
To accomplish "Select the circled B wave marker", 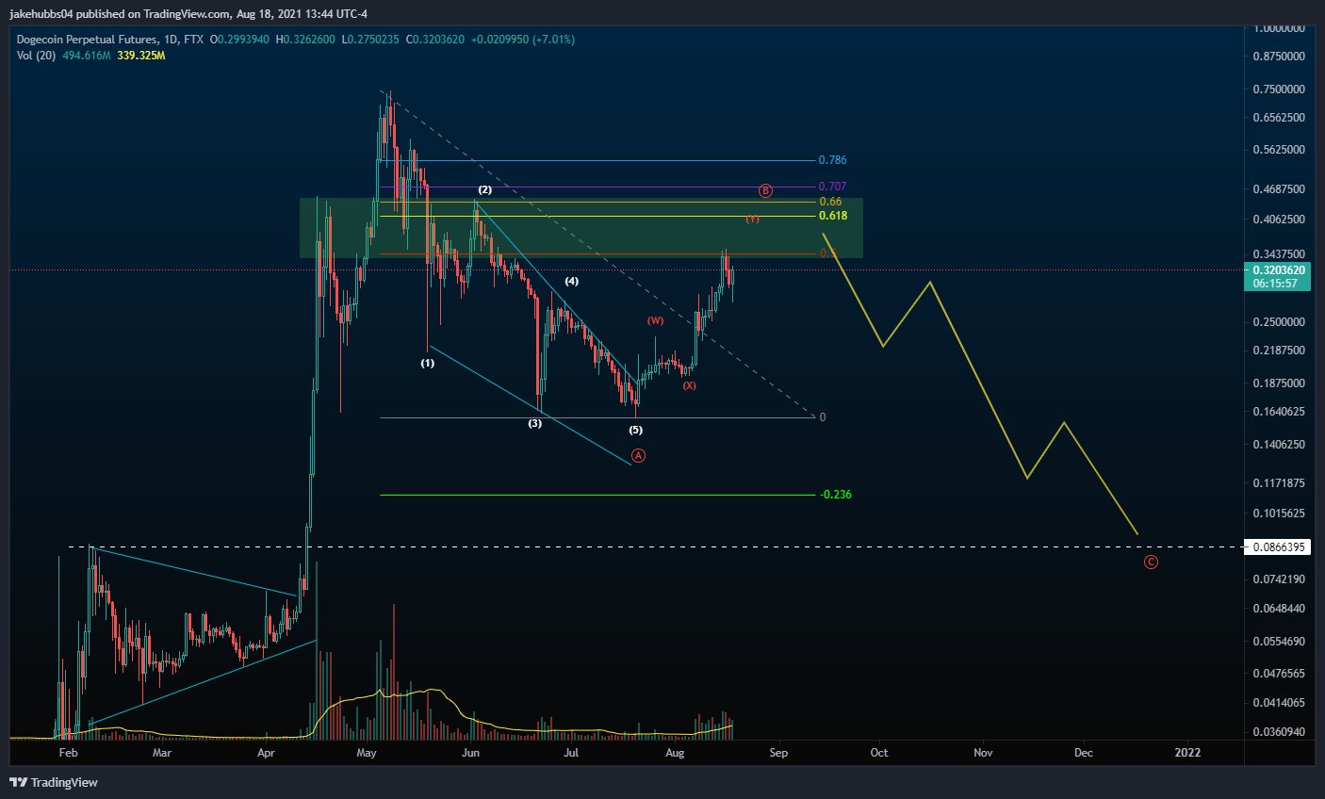I will [x=765, y=190].
